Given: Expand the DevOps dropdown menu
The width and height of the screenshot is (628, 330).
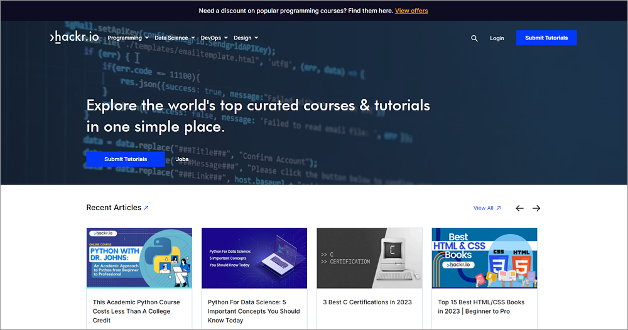Looking at the screenshot, I should [x=214, y=38].
